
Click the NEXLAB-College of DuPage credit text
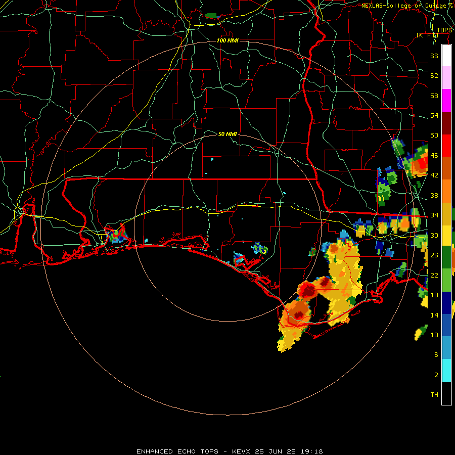407,6
